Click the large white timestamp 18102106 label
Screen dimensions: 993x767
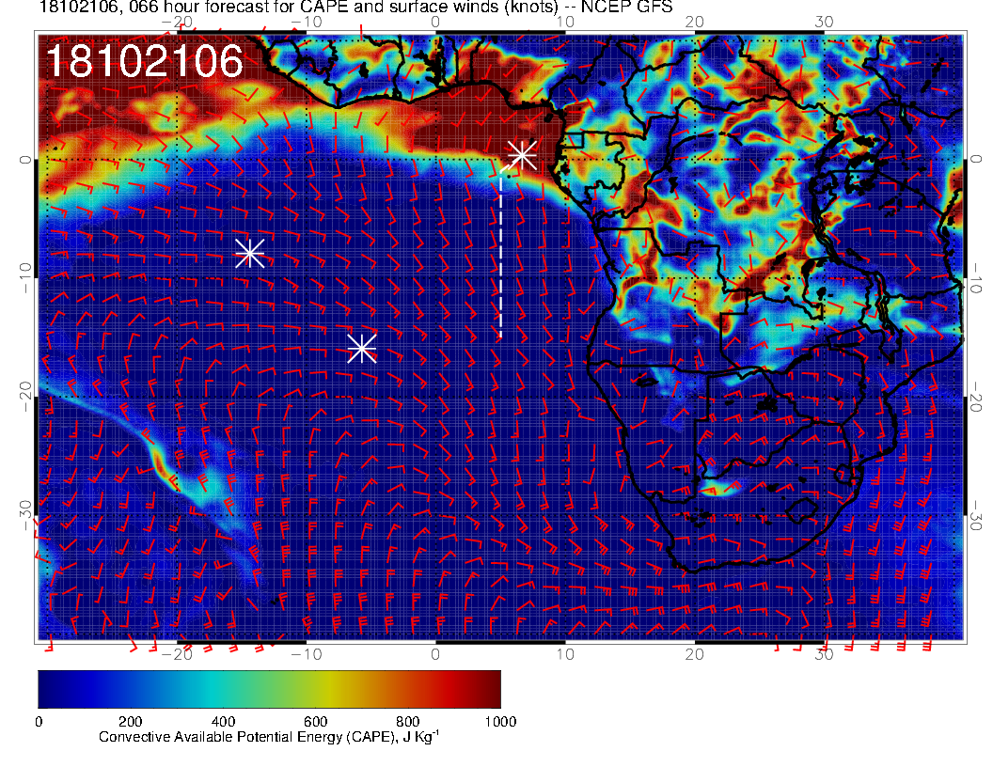145,61
